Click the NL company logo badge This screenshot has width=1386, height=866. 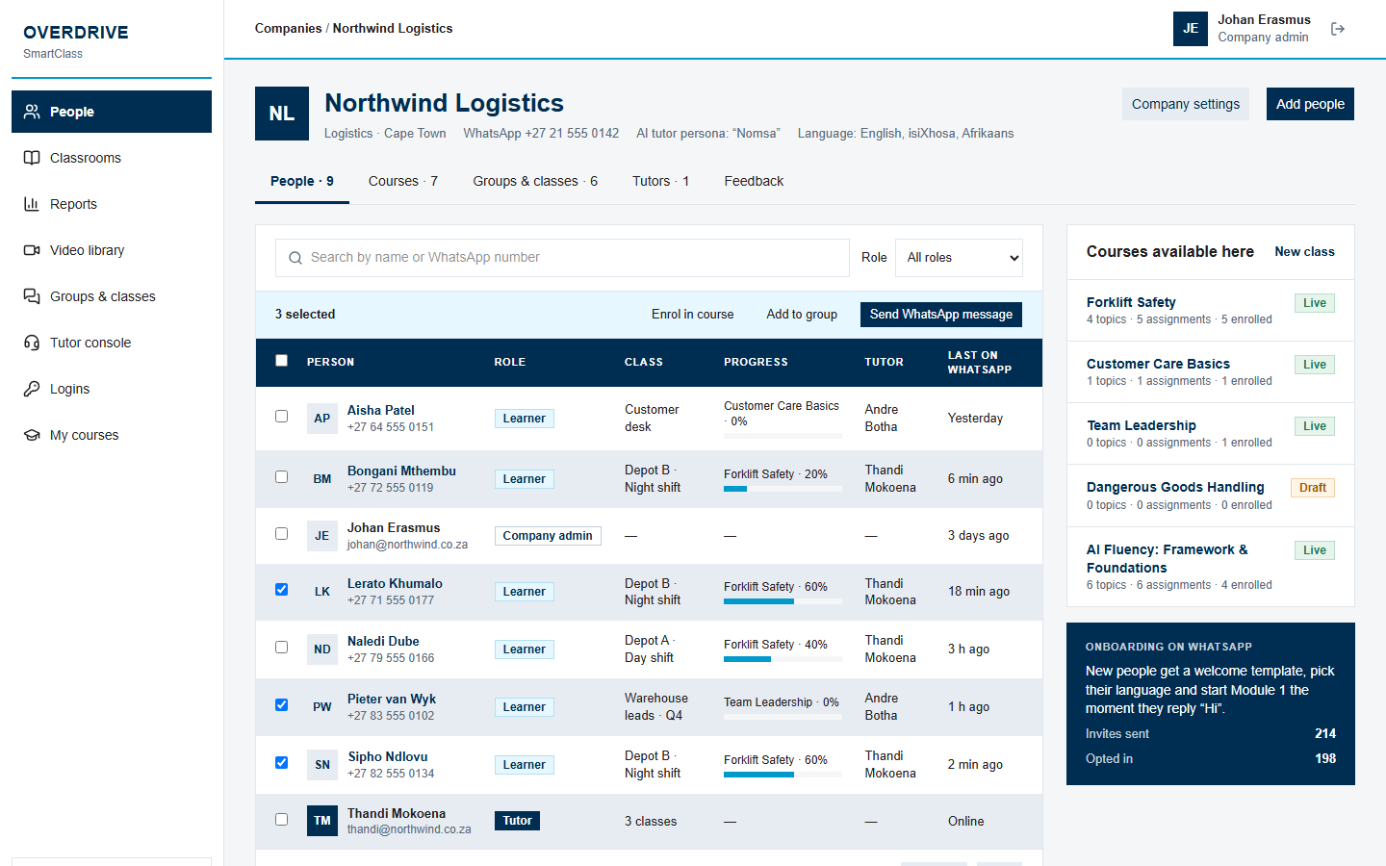282,114
